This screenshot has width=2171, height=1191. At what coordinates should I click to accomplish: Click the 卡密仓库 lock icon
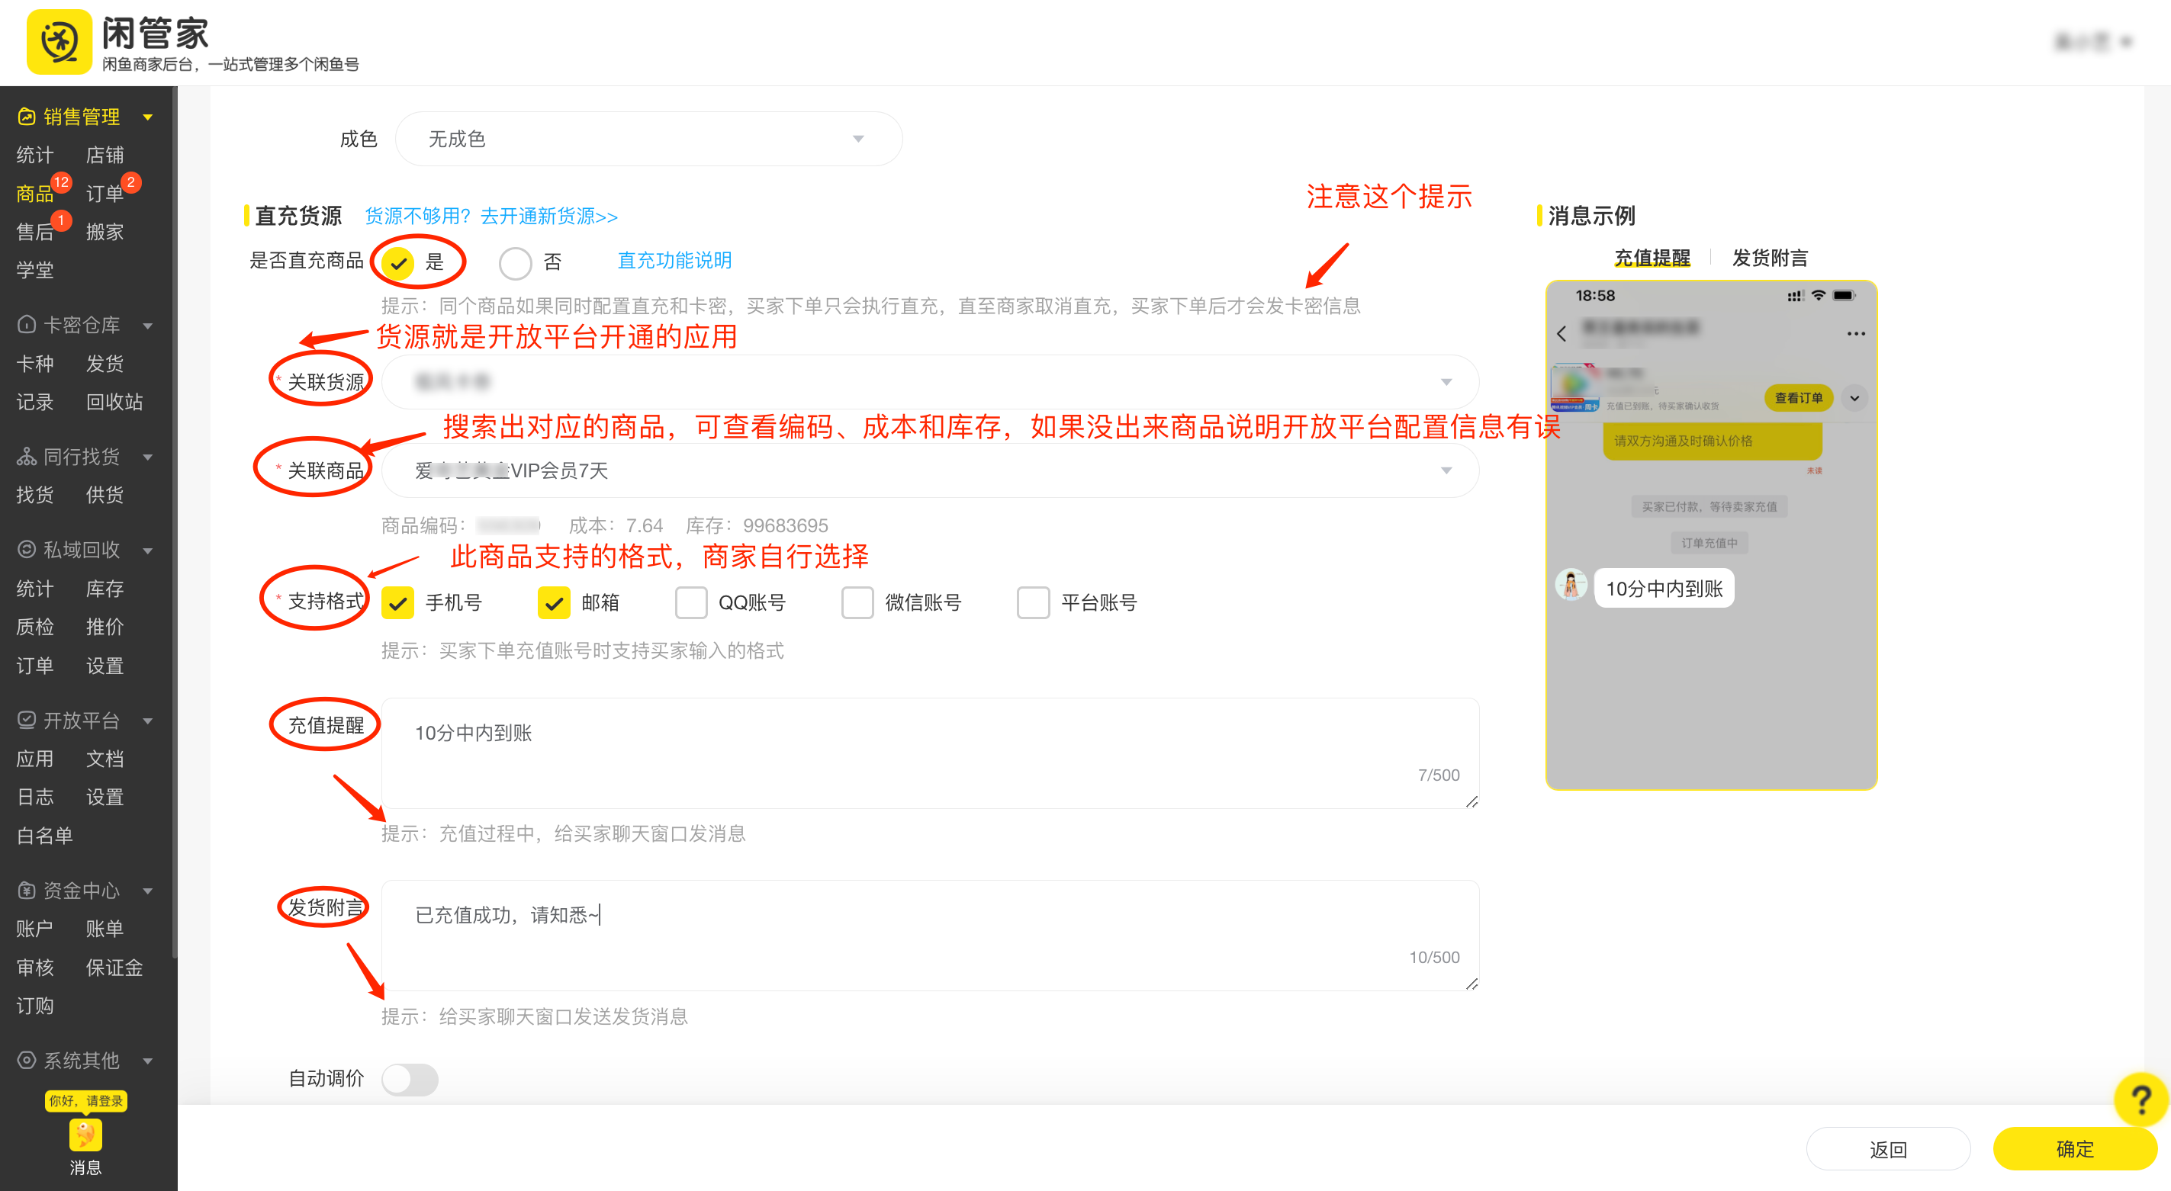[25, 324]
